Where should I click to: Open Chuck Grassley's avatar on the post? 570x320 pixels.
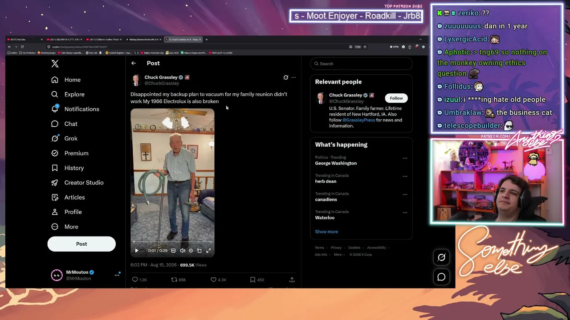point(136,80)
